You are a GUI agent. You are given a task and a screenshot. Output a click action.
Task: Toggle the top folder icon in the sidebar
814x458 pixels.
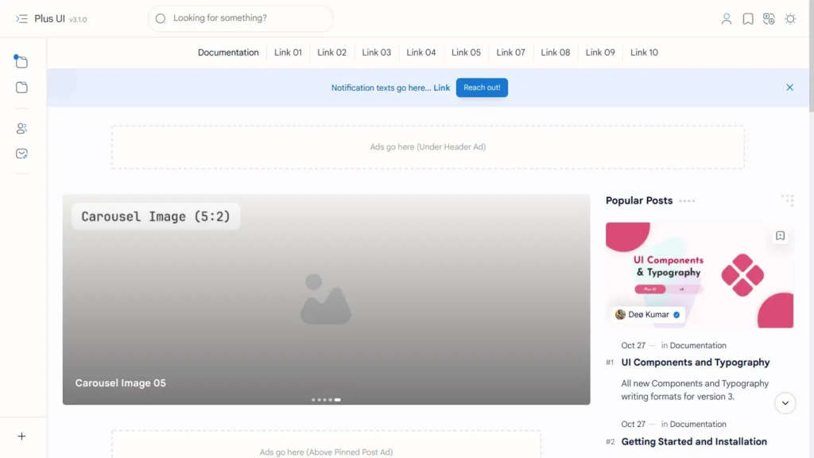(21, 61)
